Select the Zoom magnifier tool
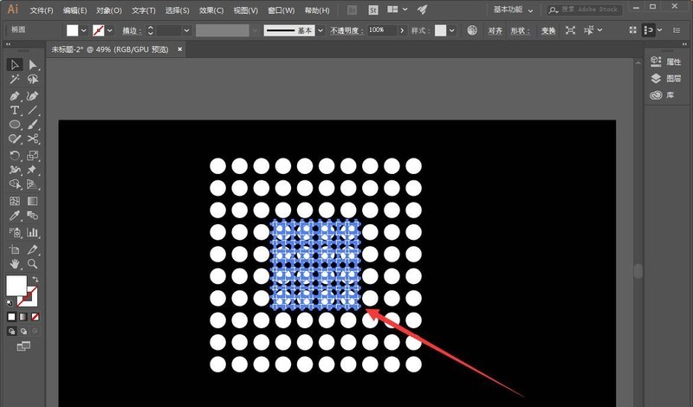 pos(33,262)
